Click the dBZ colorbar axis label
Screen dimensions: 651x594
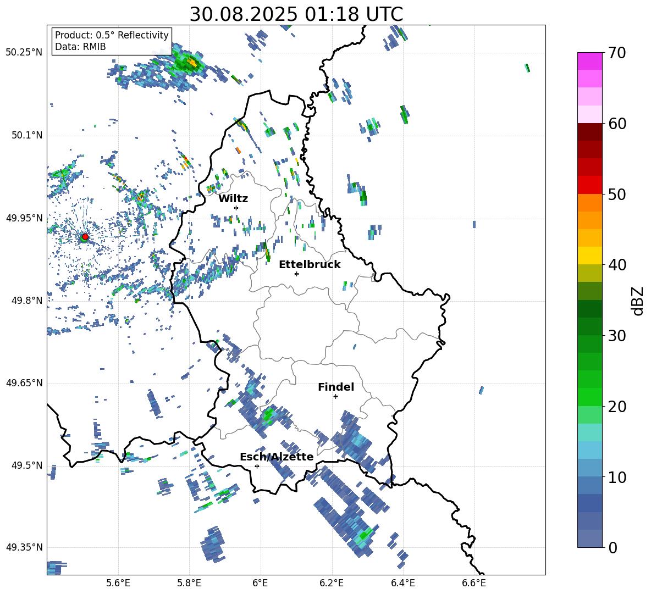pyautogui.click(x=638, y=301)
